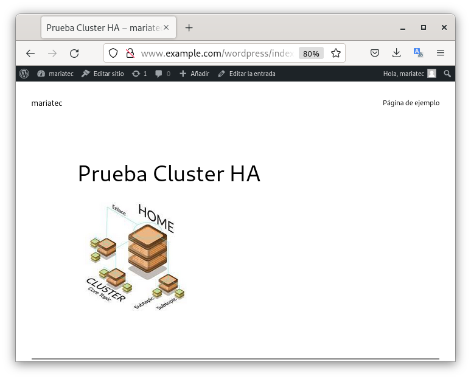
Task: Bookmark this page with star icon
Action: pos(335,54)
